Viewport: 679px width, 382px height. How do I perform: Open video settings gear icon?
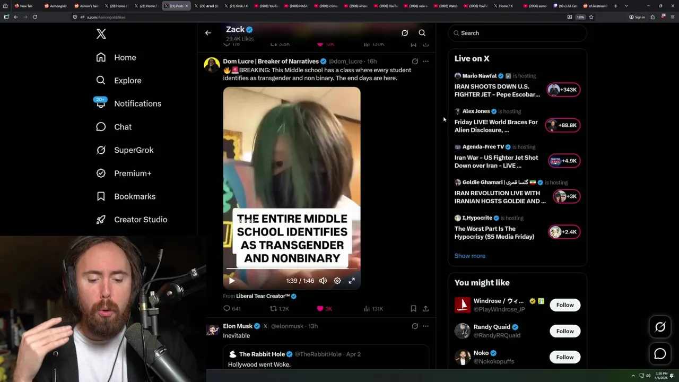click(x=337, y=281)
